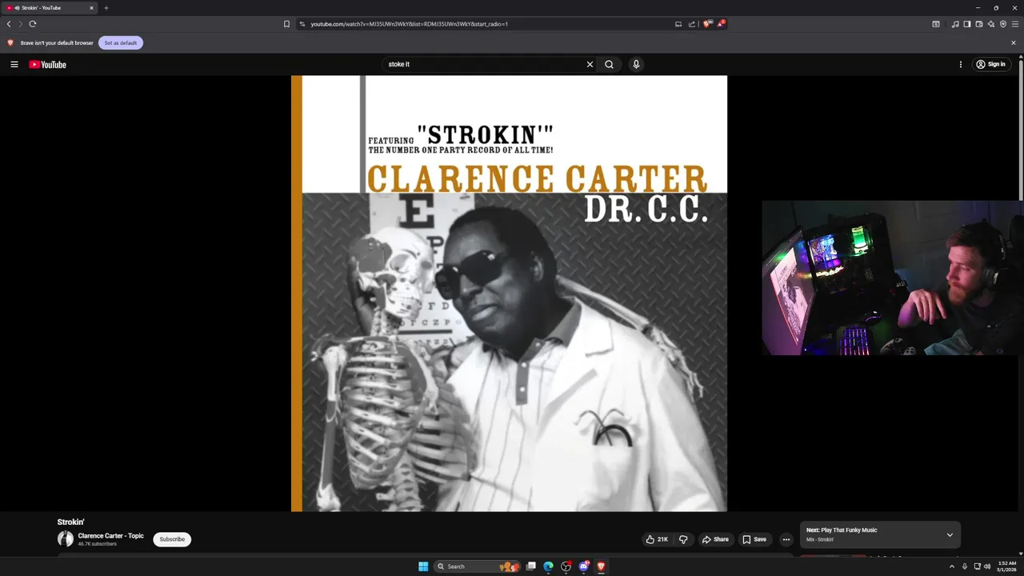Viewport: 1024px width, 576px height.
Task: Open the YouTube guide hamburger menu
Action: click(14, 64)
